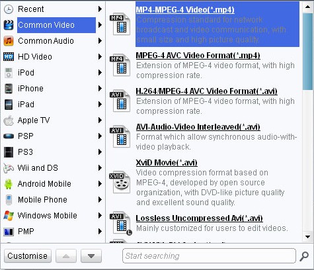This screenshot has width=314, height=270.
Task: Click the magnifying glass search icon
Action: pos(304,256)
